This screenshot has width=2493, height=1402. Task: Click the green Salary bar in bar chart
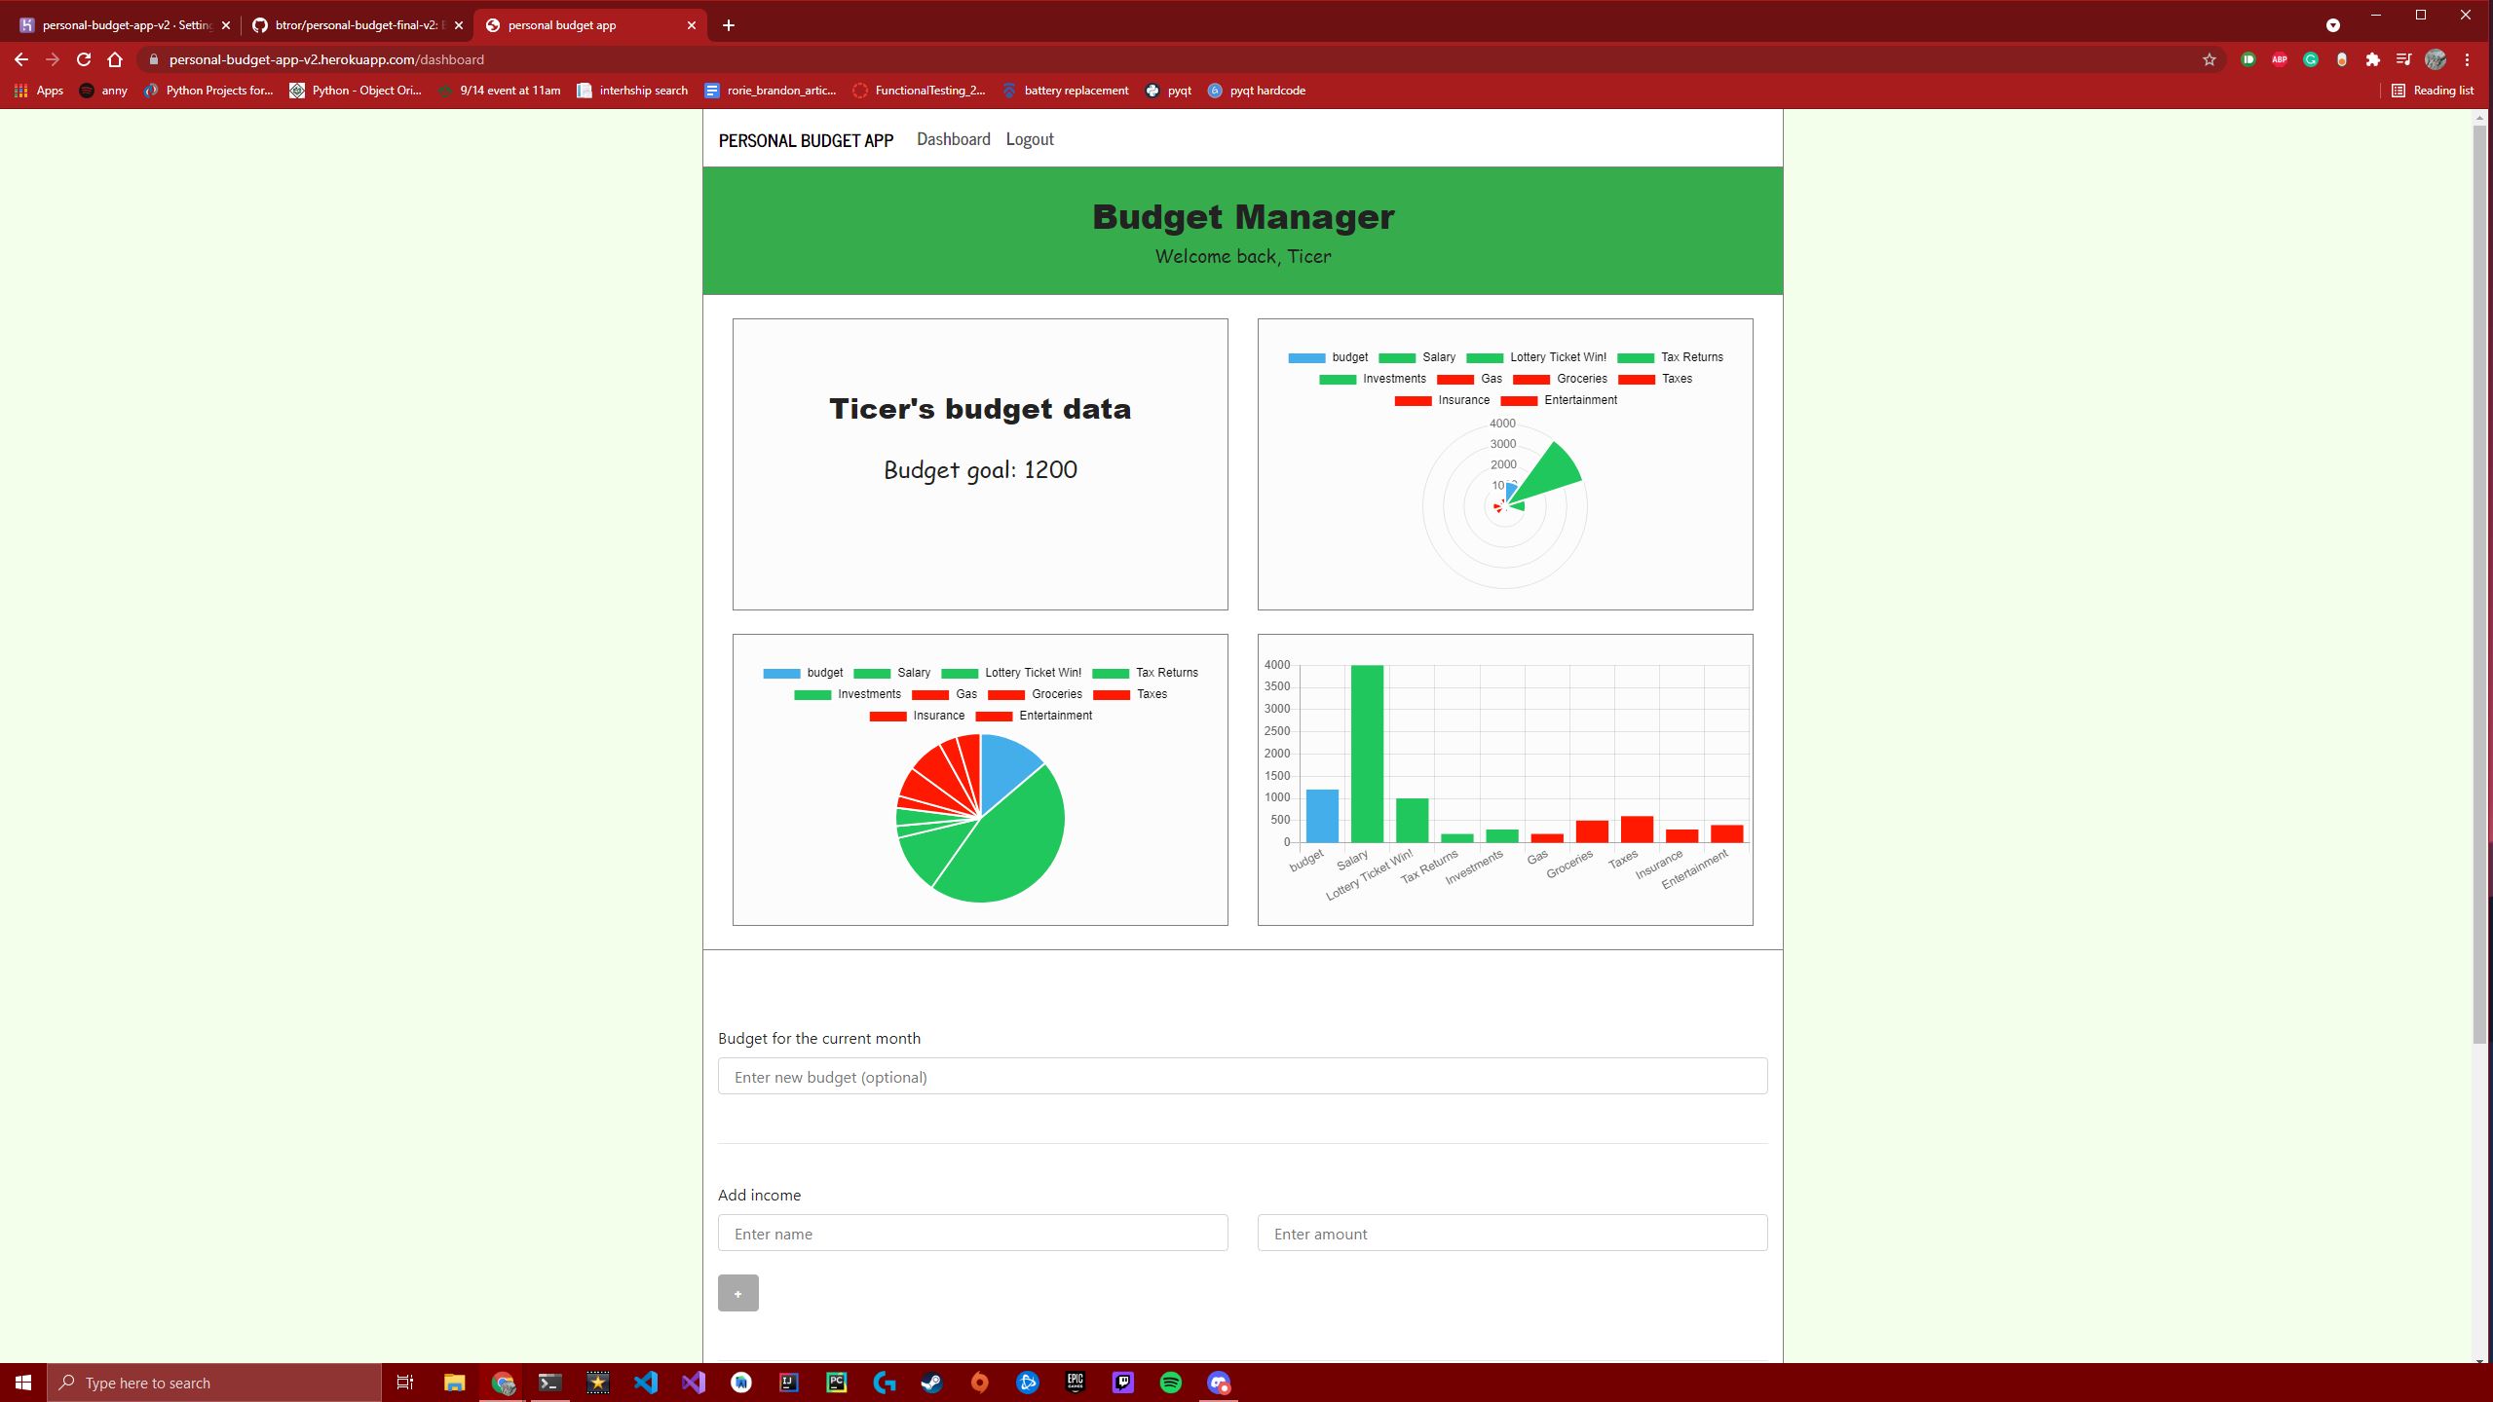(1367, 755)
